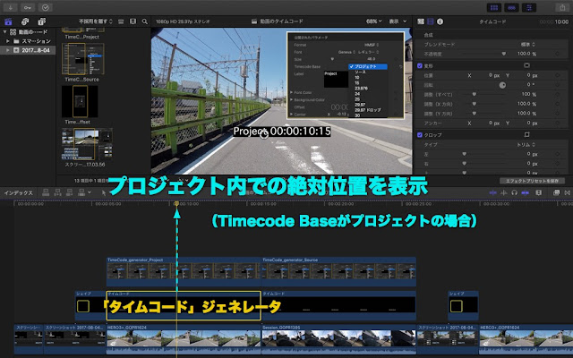The width and height of the screenshot is (573, 358).
Task: Choose the Select arrow tool
Action: click(x=104, y=193)
